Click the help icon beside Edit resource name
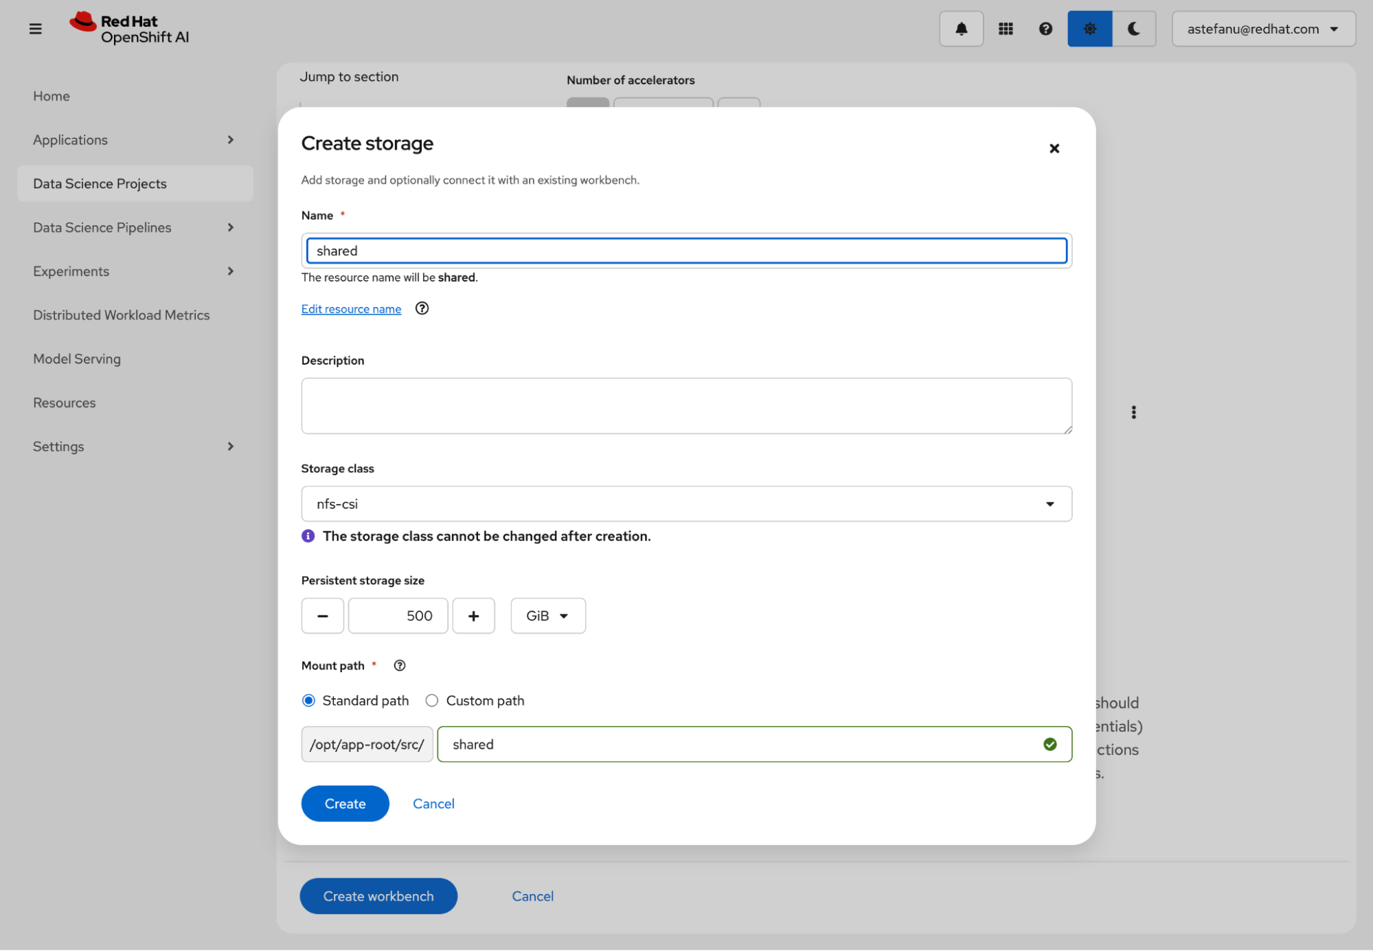The image size is (1373, 951). (422, 308)
